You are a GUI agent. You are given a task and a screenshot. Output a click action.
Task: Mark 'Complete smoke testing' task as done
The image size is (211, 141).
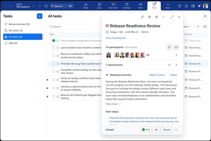(x=54, y=71)
